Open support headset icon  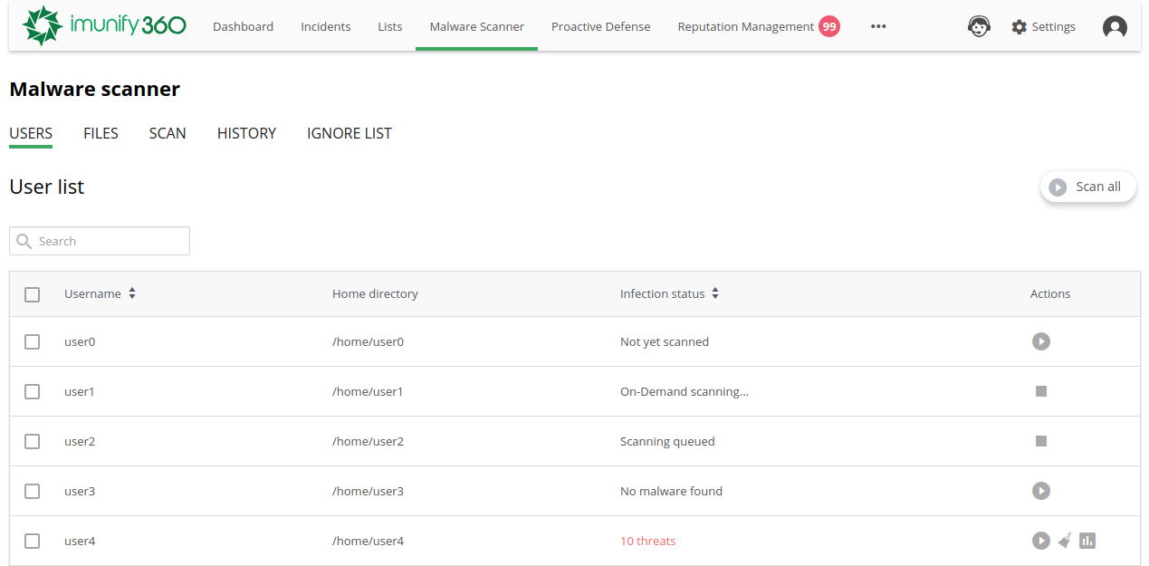(x=979, y=26)
